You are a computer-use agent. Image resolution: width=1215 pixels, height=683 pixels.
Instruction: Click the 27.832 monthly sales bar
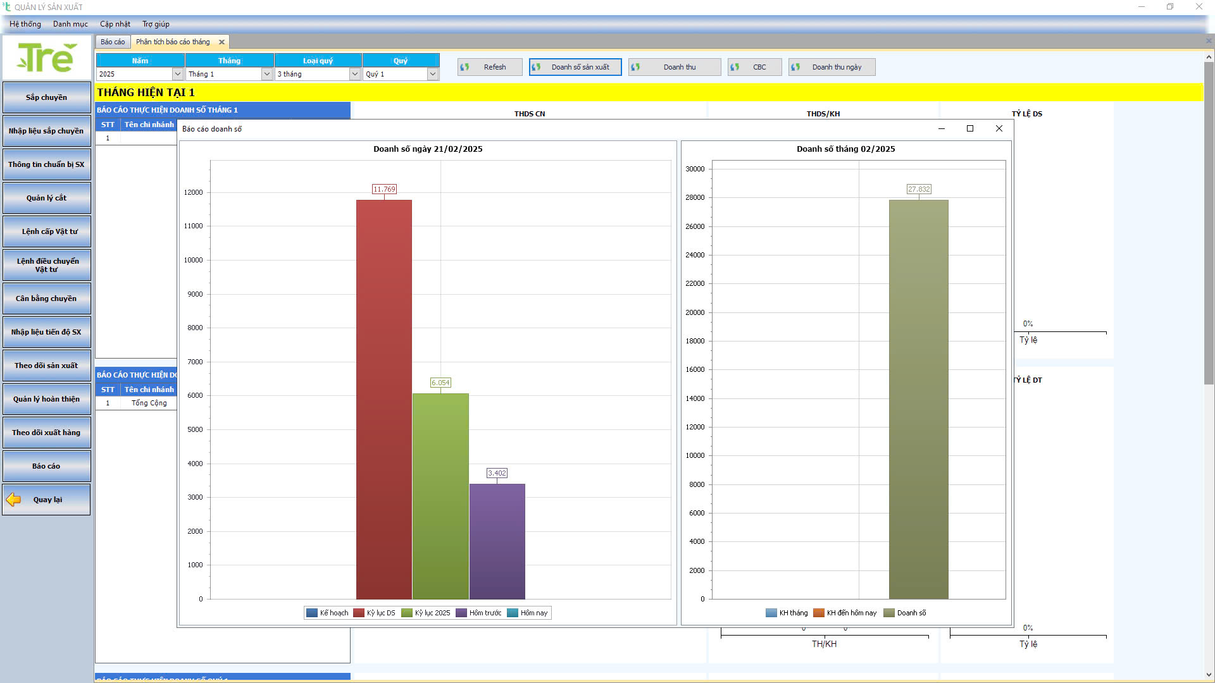point(919,400)
